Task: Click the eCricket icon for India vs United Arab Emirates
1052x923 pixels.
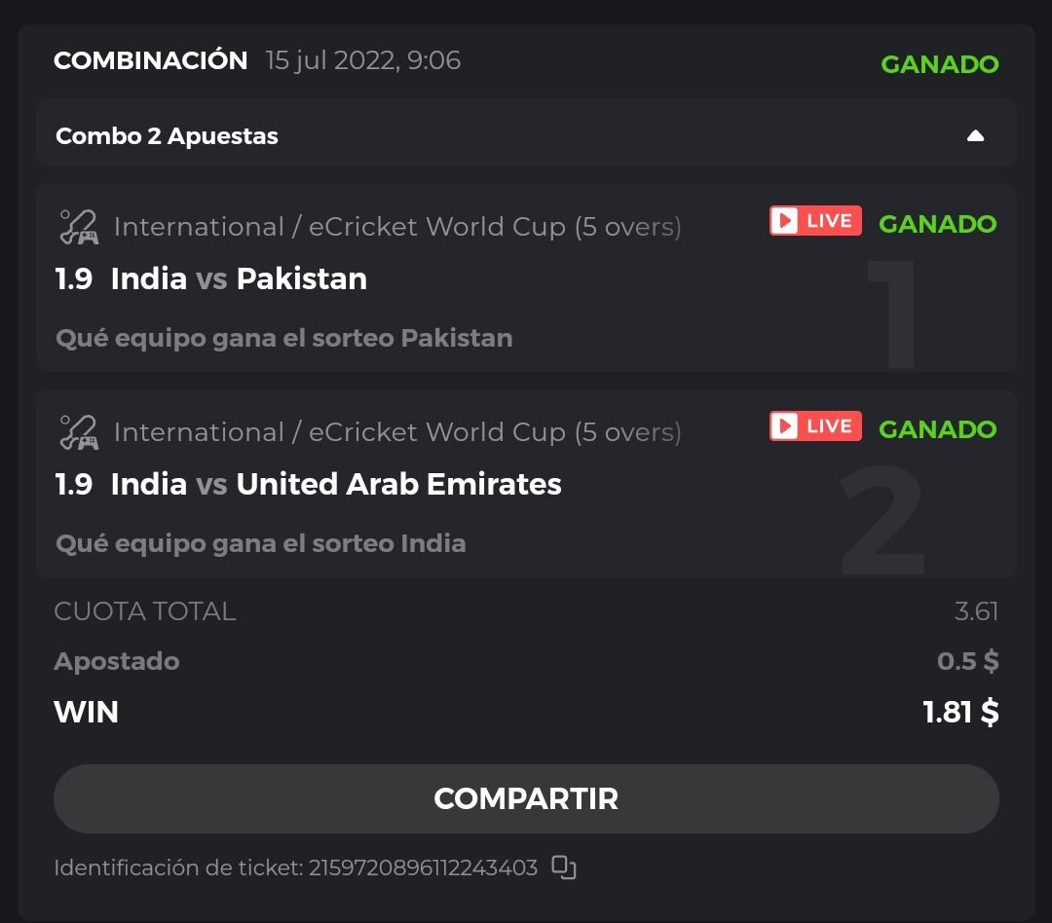Action: pyautogui.click(x=78, y=432)
